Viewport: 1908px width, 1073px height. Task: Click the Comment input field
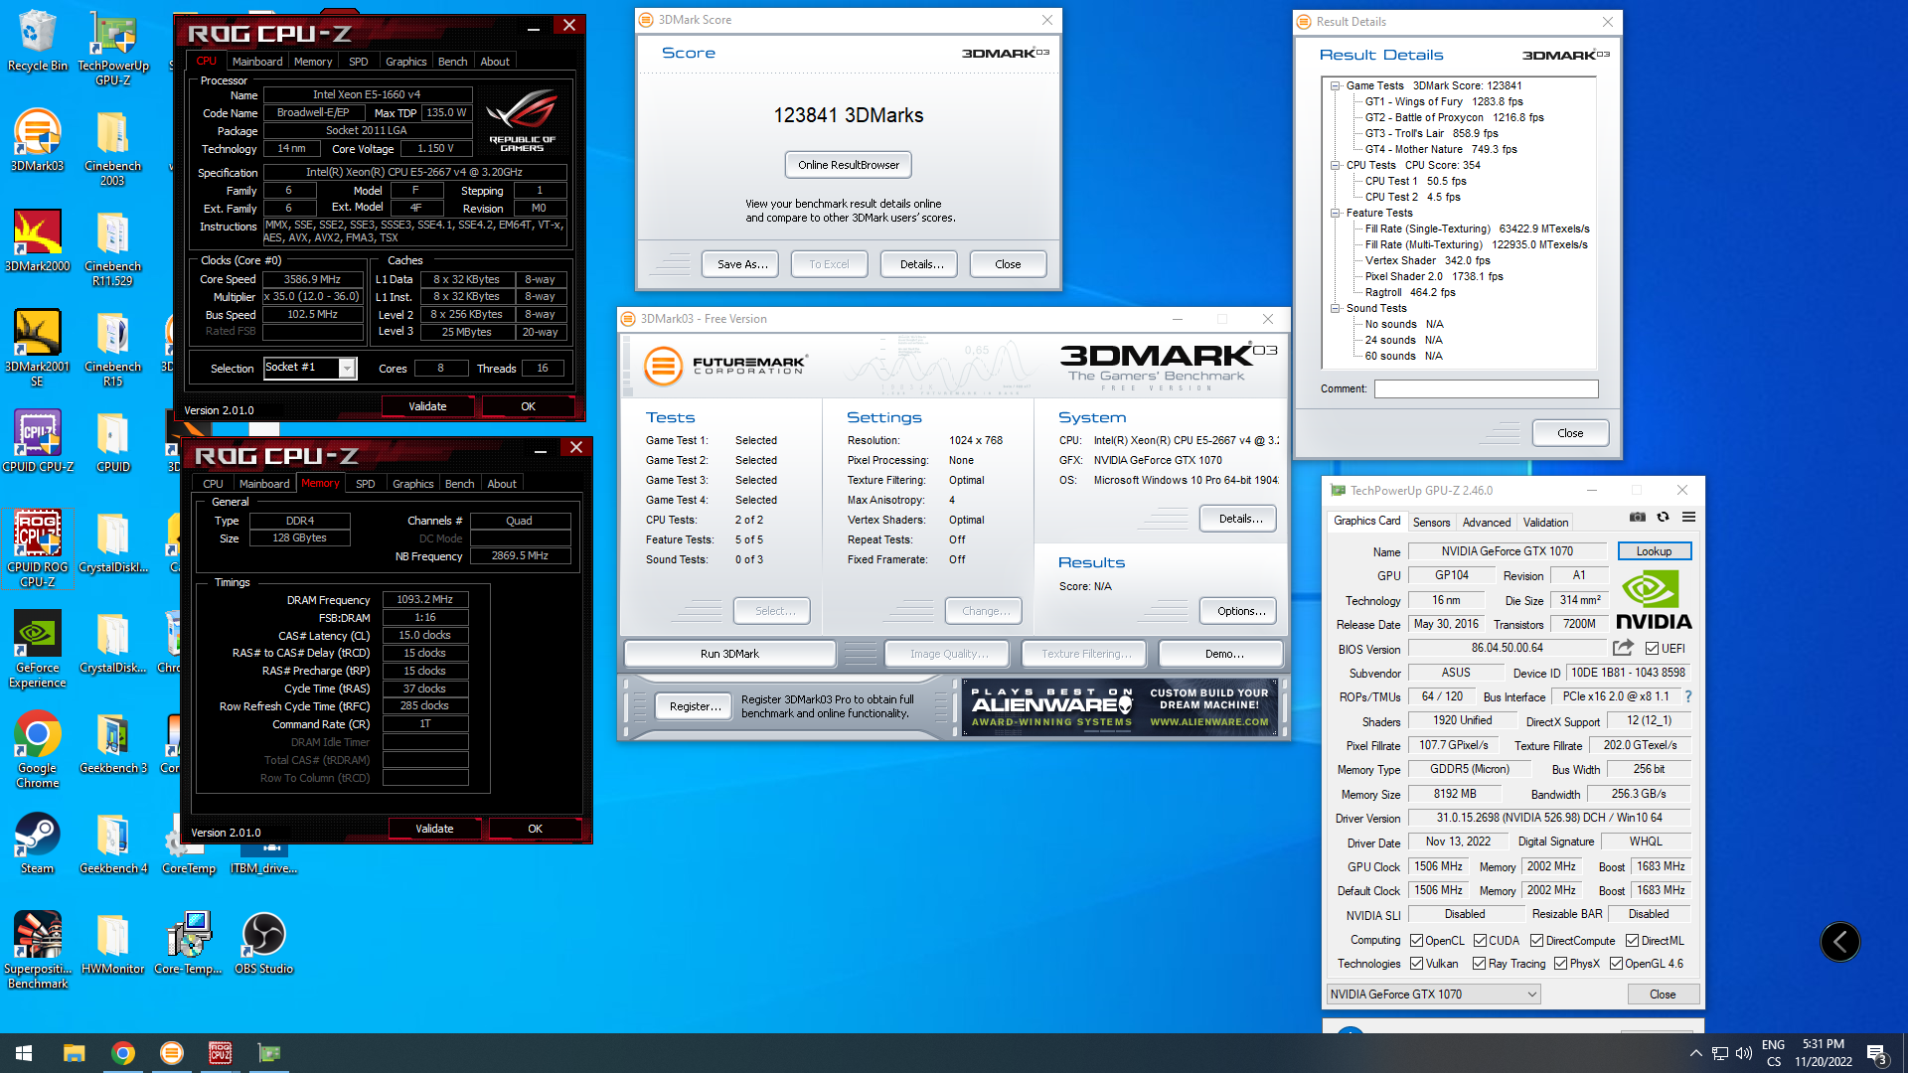coord(1486,388)
